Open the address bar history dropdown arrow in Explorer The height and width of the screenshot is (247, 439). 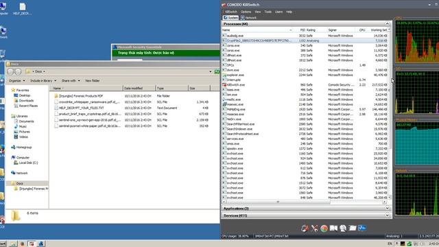point(211,71)
